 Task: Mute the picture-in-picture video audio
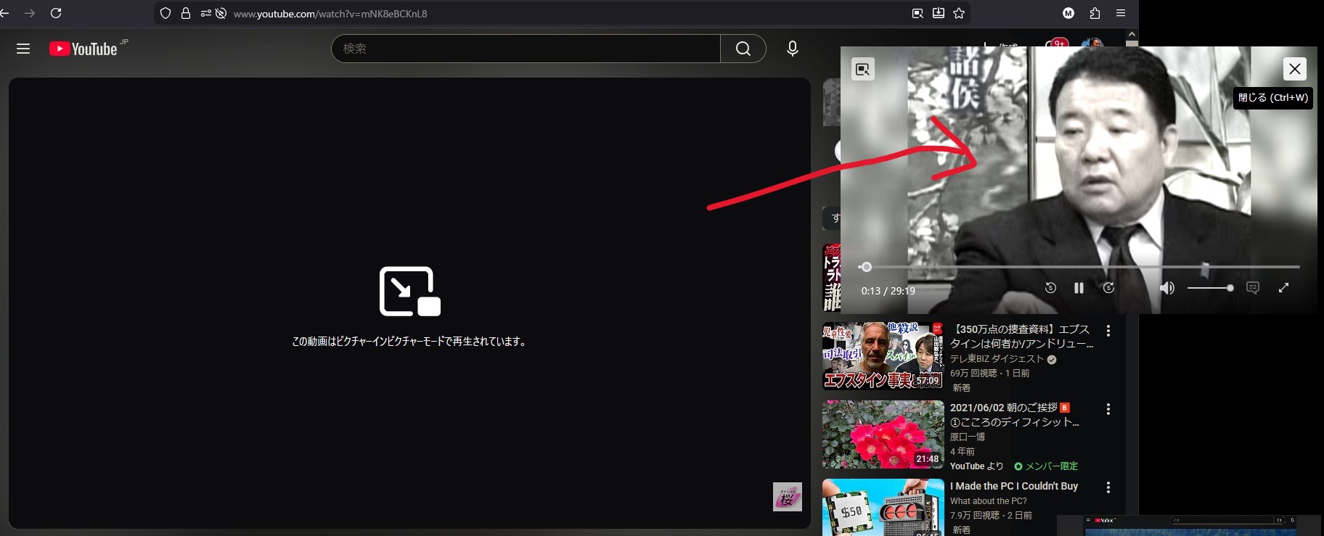[1166, 288]
